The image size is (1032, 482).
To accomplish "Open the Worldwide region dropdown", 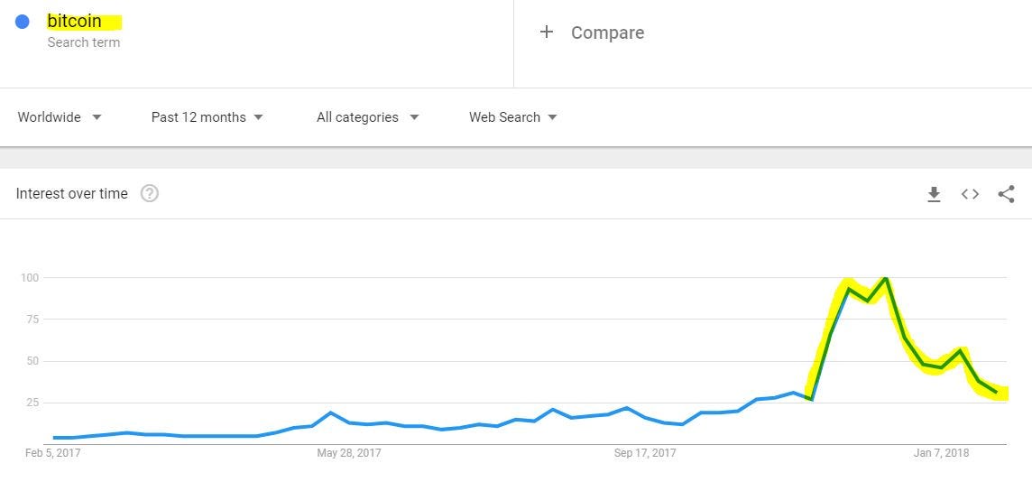I will [x=60, y=117].
